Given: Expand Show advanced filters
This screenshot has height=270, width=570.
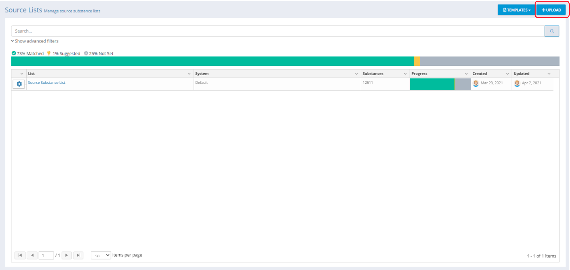Looking at the screenshot, I should [35, 41].
